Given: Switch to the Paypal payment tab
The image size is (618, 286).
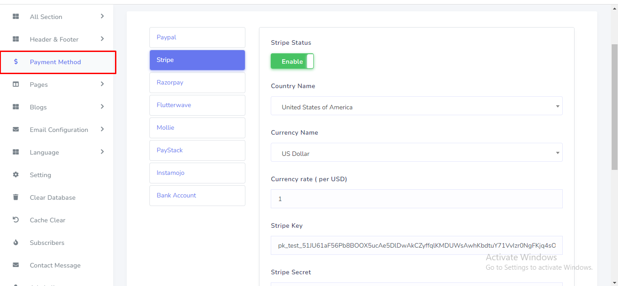Looking at the screenshot, I should [x=197, y=38].
